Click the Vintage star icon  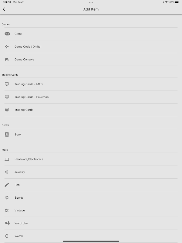(x=7, y=210)
